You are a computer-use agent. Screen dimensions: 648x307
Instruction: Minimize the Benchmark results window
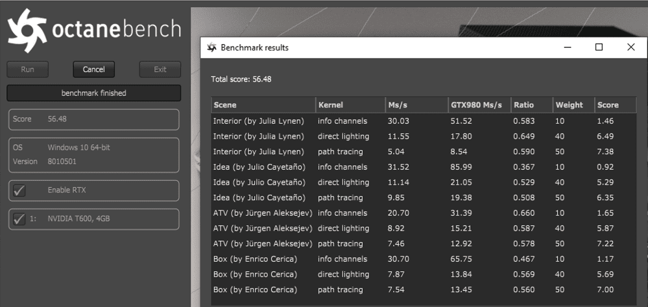click(x=568, y=47)
